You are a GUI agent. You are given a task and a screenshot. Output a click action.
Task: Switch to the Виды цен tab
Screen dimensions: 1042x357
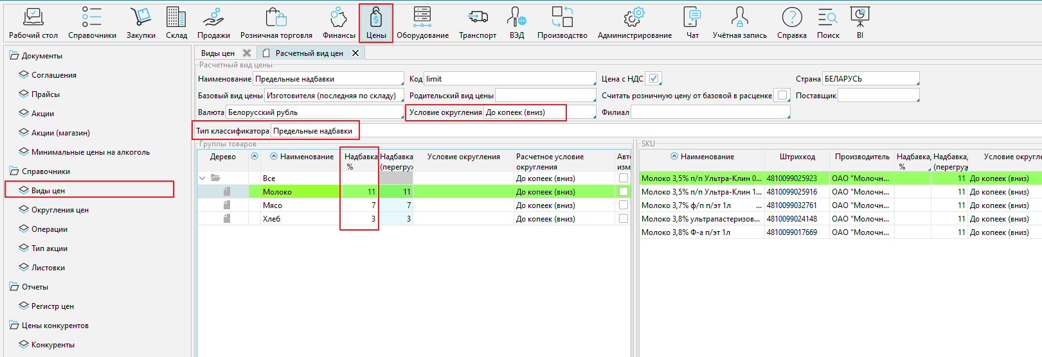tap(218, 53)
